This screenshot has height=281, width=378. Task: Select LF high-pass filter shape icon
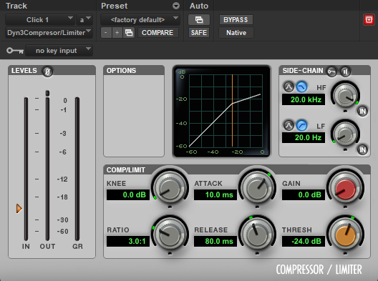[x=301, y=125]
